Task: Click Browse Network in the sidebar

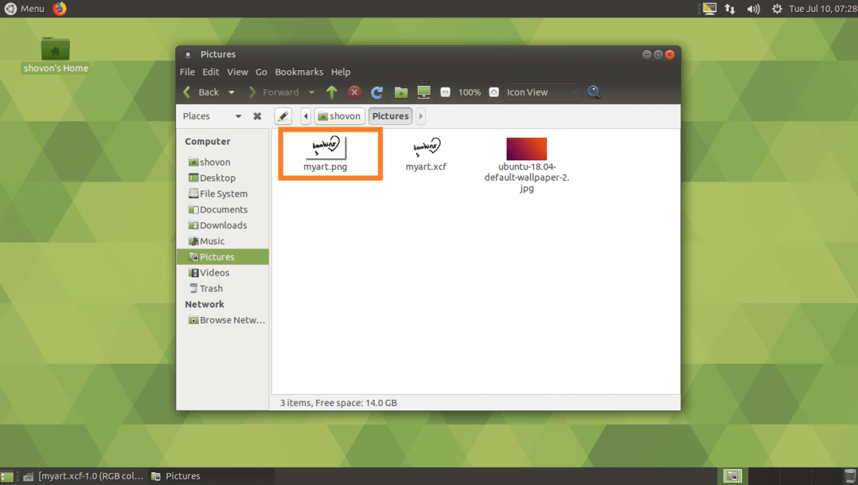Action: [x=222, y=320]
